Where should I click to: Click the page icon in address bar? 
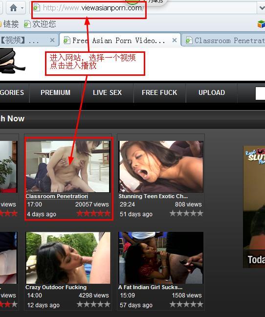point(37,8)
